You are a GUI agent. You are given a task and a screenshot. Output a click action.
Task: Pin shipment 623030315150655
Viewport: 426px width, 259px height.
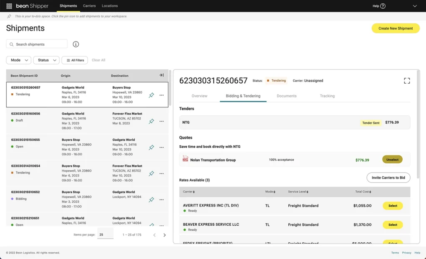(x=151, y=147)
